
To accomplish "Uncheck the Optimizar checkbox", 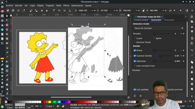I will tap(135, 61).
